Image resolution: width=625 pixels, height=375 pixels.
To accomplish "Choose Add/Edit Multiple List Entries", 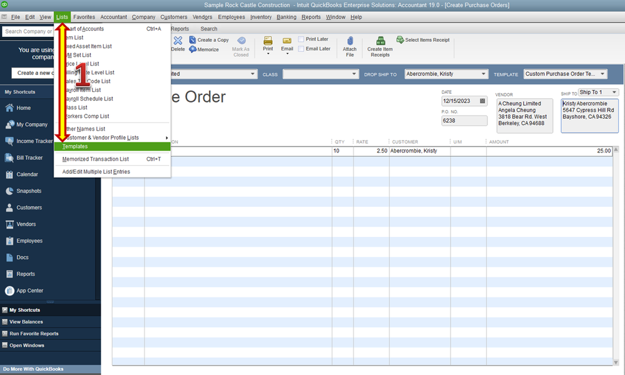I will (x=112, y=172).
